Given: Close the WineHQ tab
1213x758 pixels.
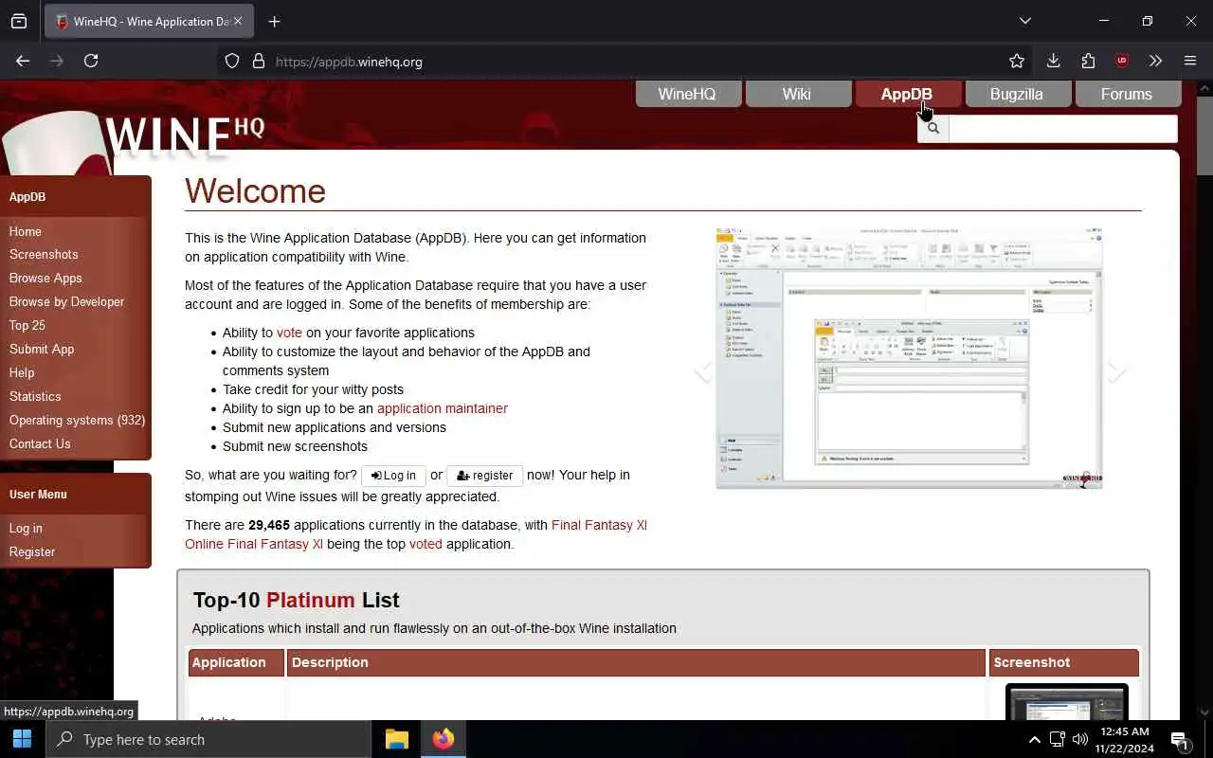Looking at the screenshot, I should 238,21.
